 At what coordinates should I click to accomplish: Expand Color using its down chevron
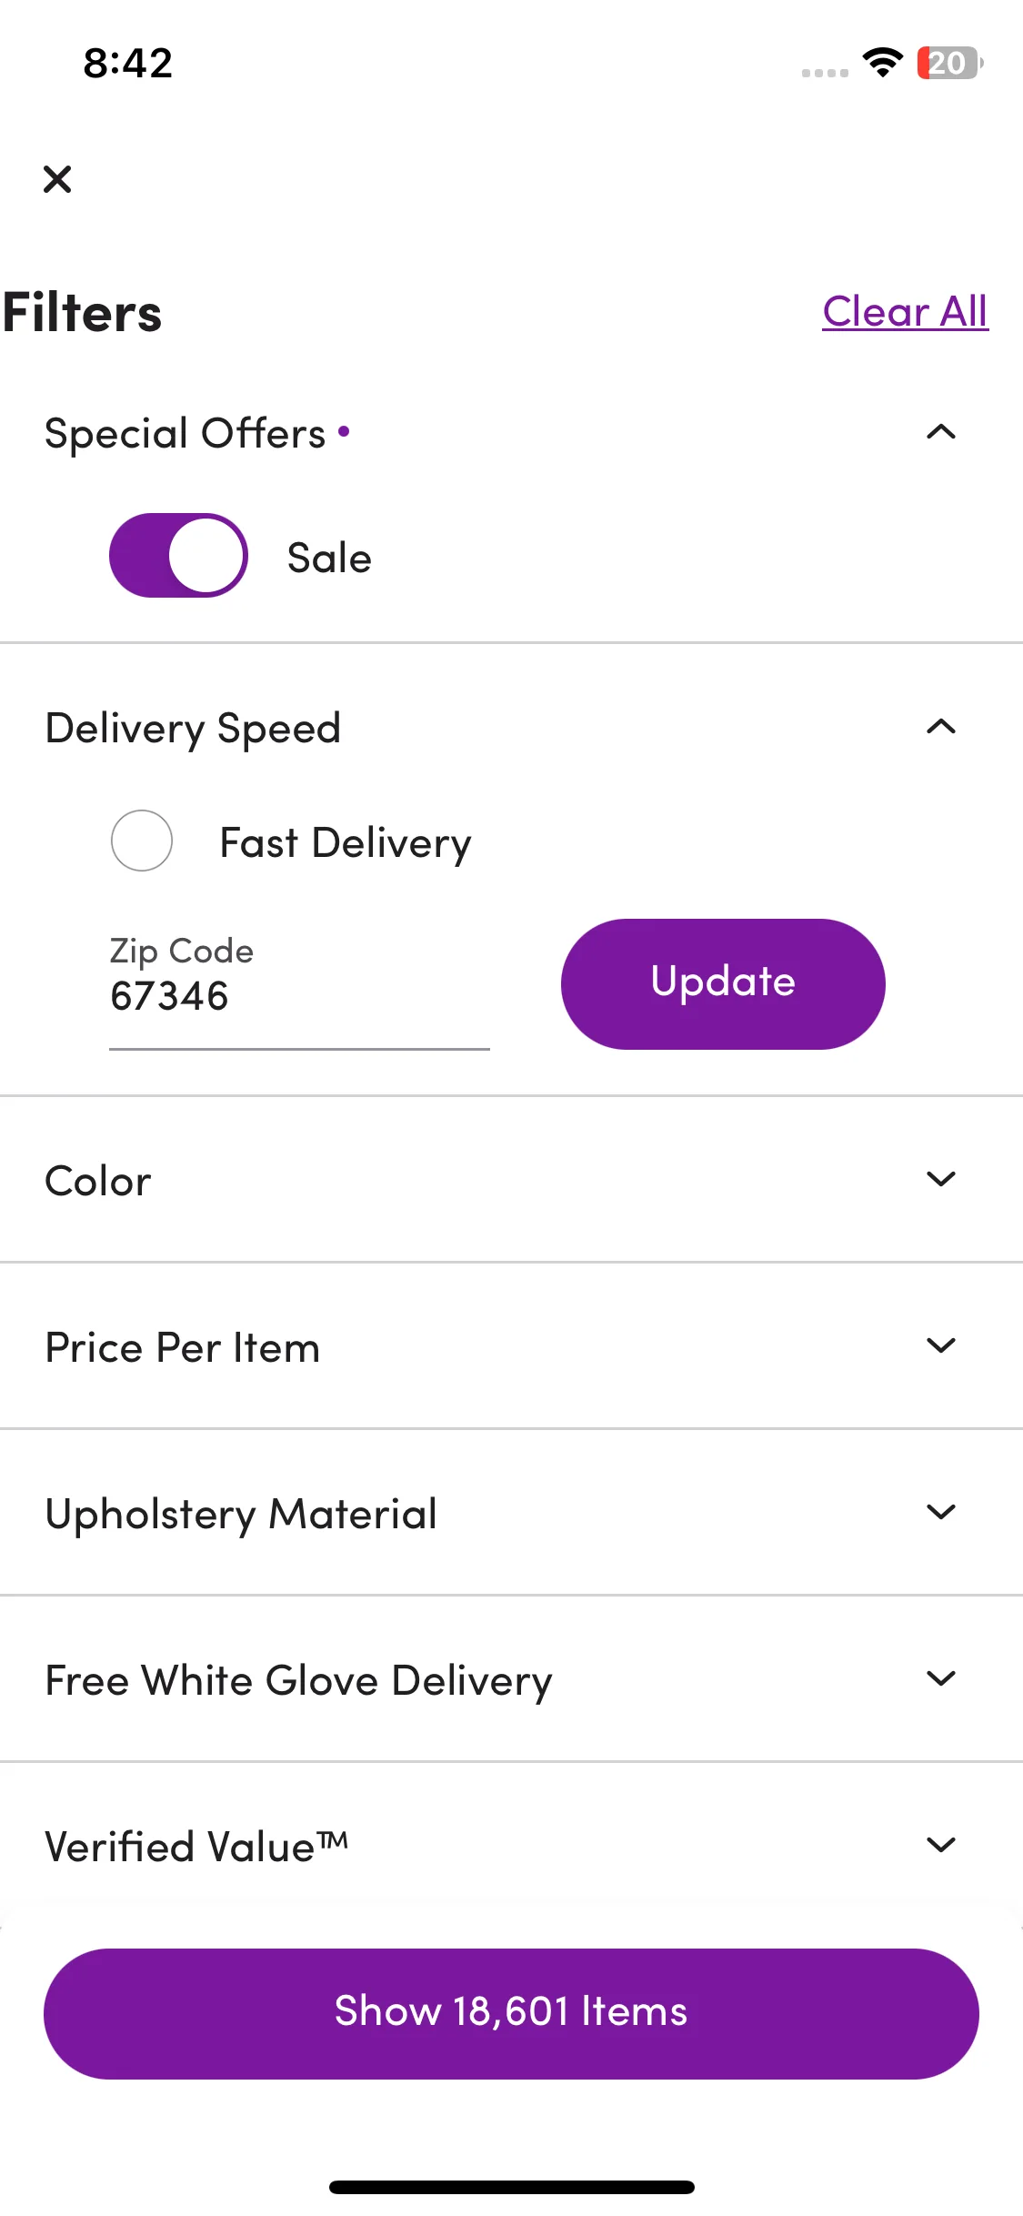941,1179
